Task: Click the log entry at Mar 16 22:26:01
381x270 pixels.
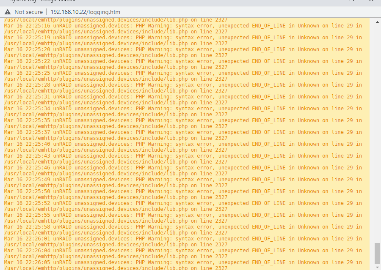Action: pyautogui.click(x=183, y=242)
